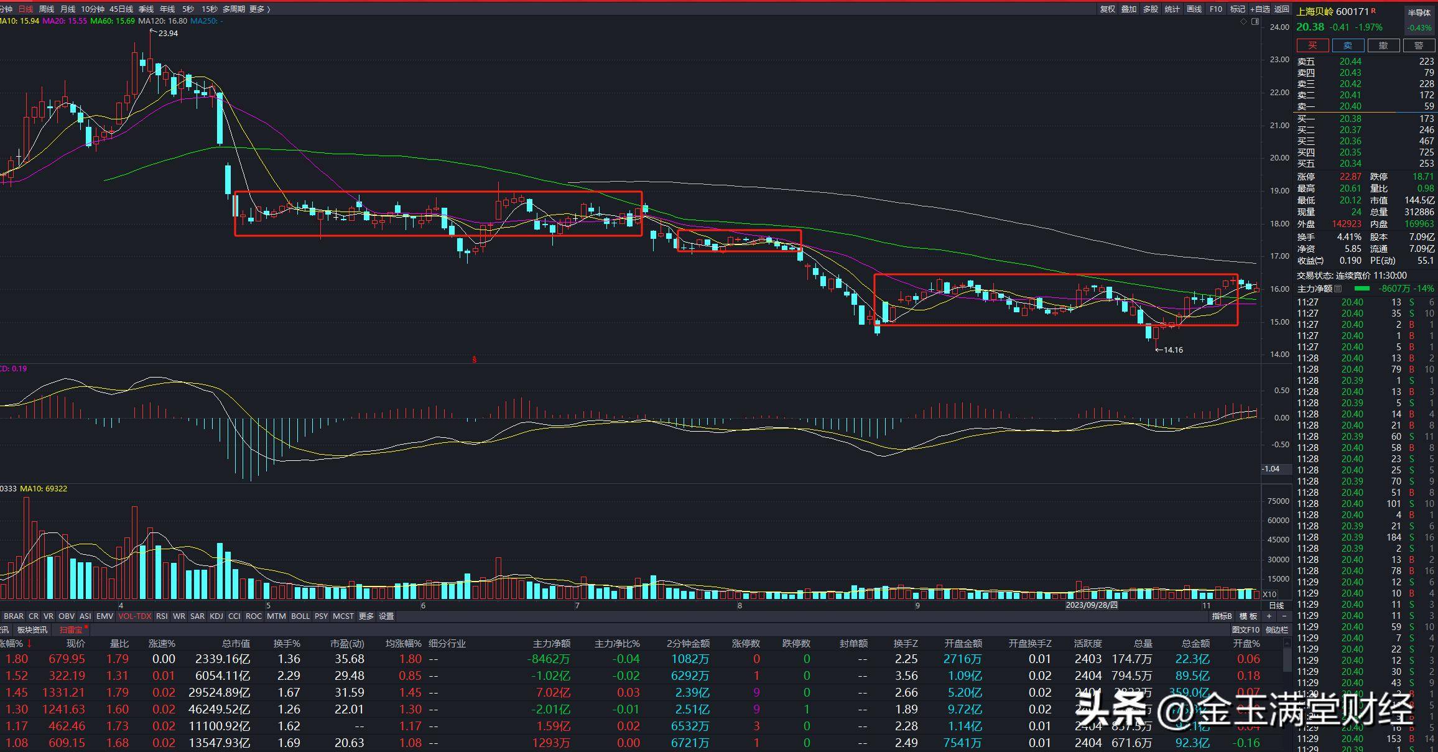Open the 扫雷宝 tab

[x=71, y=630]
